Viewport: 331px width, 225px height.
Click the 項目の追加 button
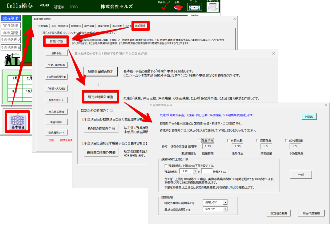56,122
